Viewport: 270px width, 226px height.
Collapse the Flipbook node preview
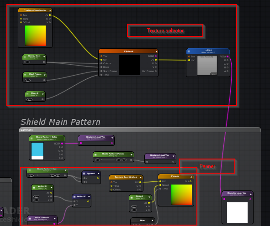coord(157,51)
